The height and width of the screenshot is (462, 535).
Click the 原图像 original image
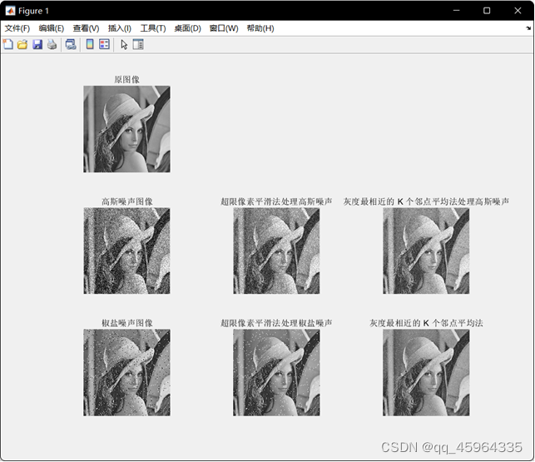click(127, 129)
